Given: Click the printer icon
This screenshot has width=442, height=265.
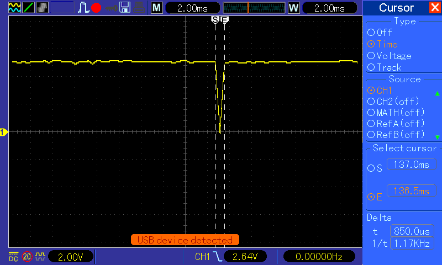Looking at the screenshot, I should (x=139, y=8).
